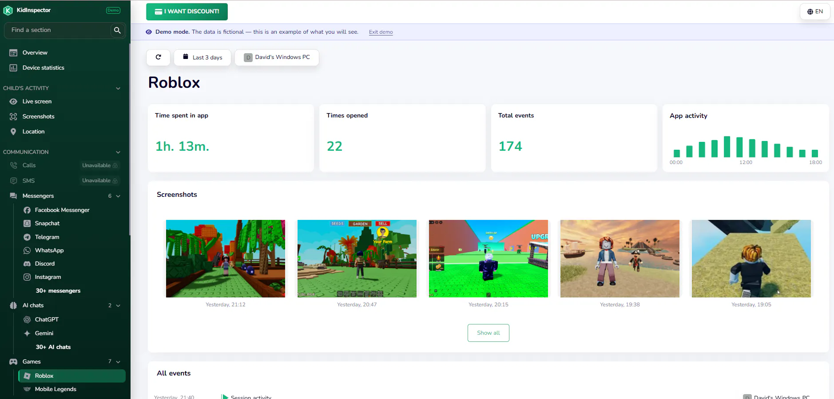
Task: Click the Snapchat icon
Action: pyautogui.click(x=27, y=223)
